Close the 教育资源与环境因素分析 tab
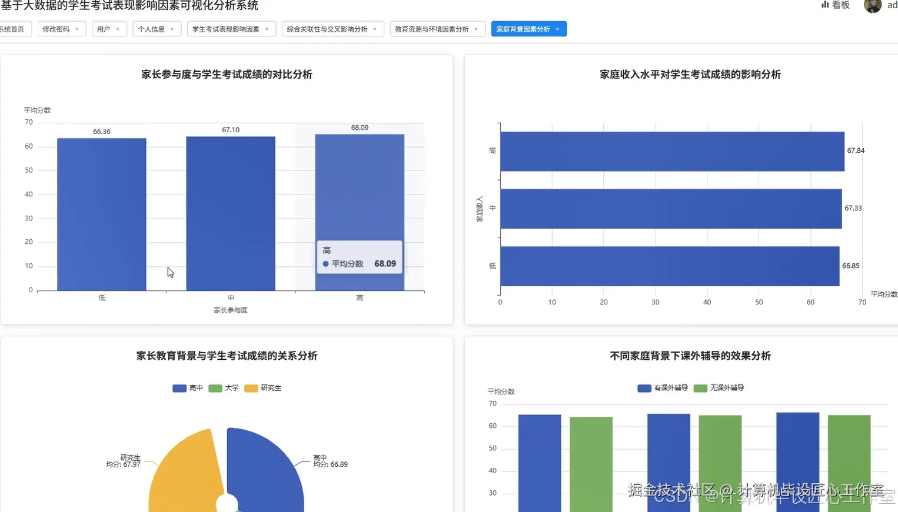This screenshot has height=512, width=898. click(477, 28)
